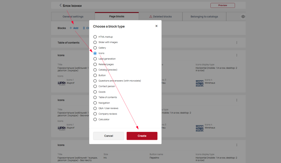Open three-dot menu of Table of contents block
Screen dimensions: 281x163
[x=237, y=43]
